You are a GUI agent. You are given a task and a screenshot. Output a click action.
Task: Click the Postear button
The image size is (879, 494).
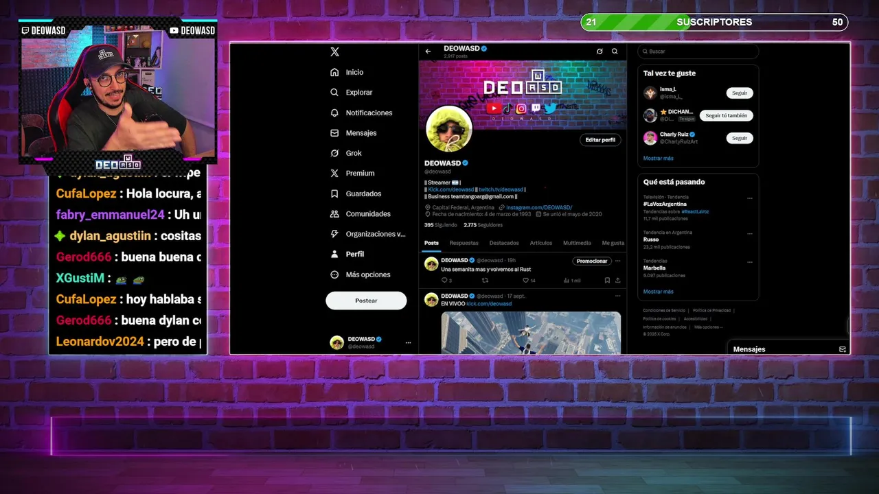click(x=366, y=301)
